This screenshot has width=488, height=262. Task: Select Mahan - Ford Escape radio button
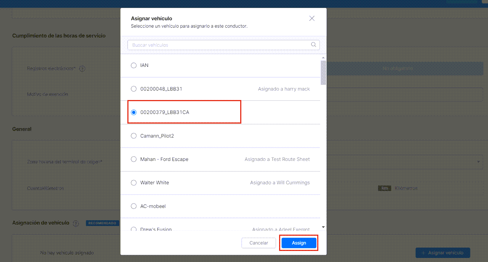pyautogui.click(x=134, y=159)
